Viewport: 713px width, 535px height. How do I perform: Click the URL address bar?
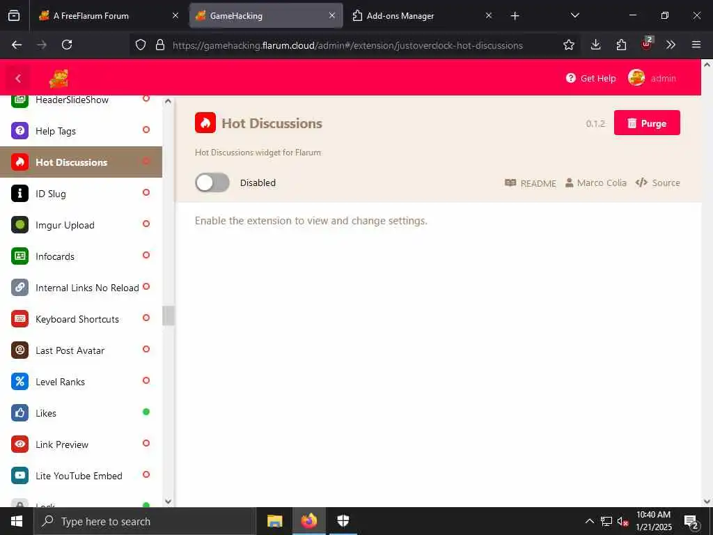347,45
